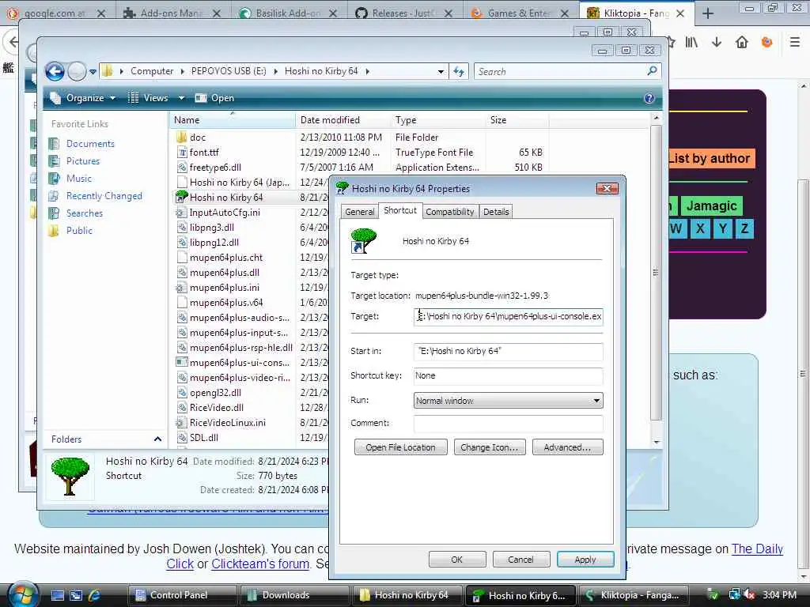This screenshot has height=607, width=810.
Task: Click the Explorer back navigation button
Action: tap(55, 71)
